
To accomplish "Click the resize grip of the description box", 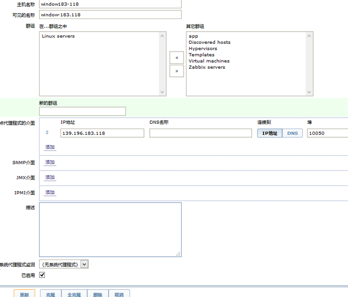I will pyautogui.click(x=178, y=254).
